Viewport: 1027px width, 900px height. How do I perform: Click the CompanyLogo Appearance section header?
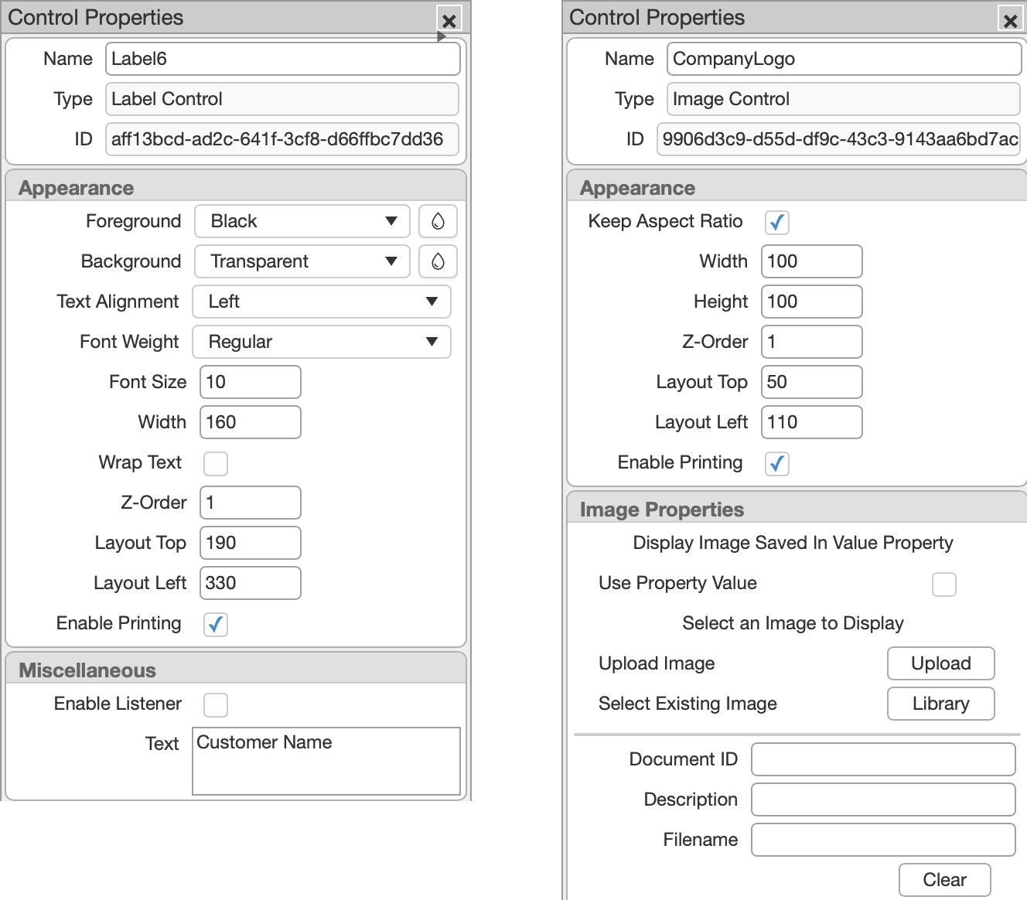[x=797, y=187]
